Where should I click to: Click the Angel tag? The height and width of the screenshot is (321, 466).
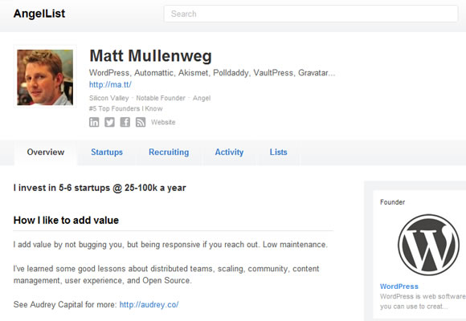coord(202,98)
